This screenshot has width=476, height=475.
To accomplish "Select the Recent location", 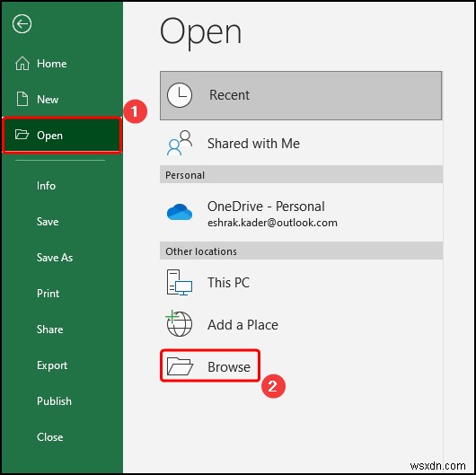I will 301,95.
